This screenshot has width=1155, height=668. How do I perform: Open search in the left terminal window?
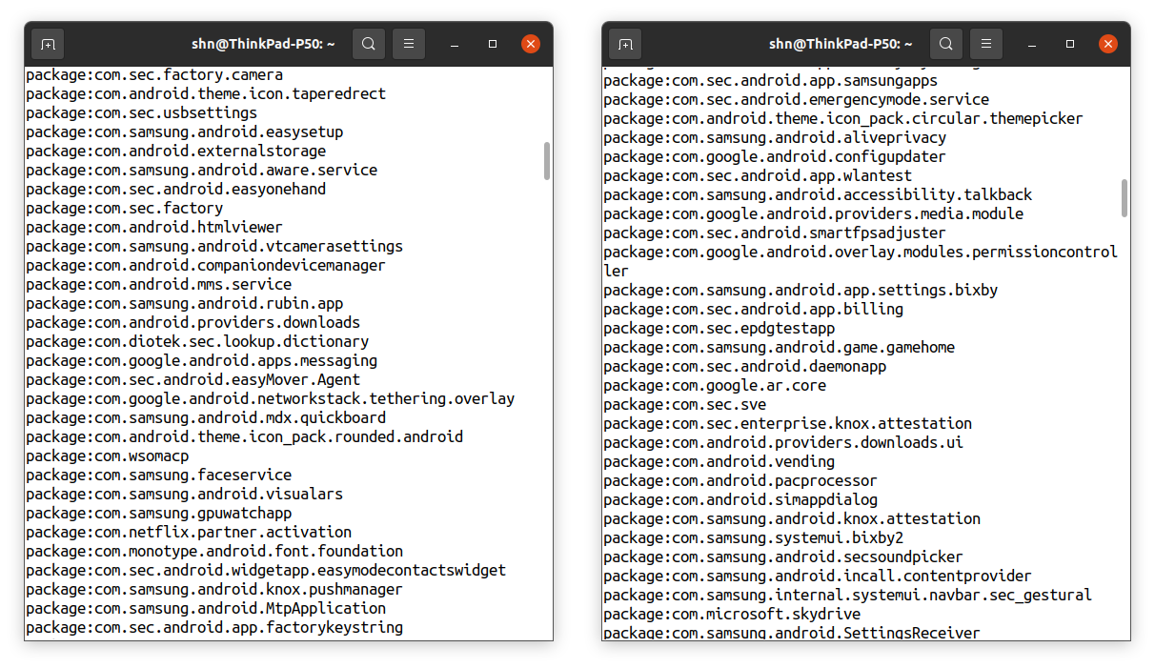[x=369, y=44]
